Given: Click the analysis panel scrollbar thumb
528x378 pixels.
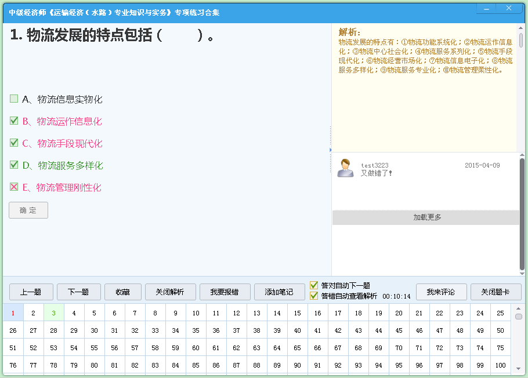Looking at the screenshot, I should [521, 41].
